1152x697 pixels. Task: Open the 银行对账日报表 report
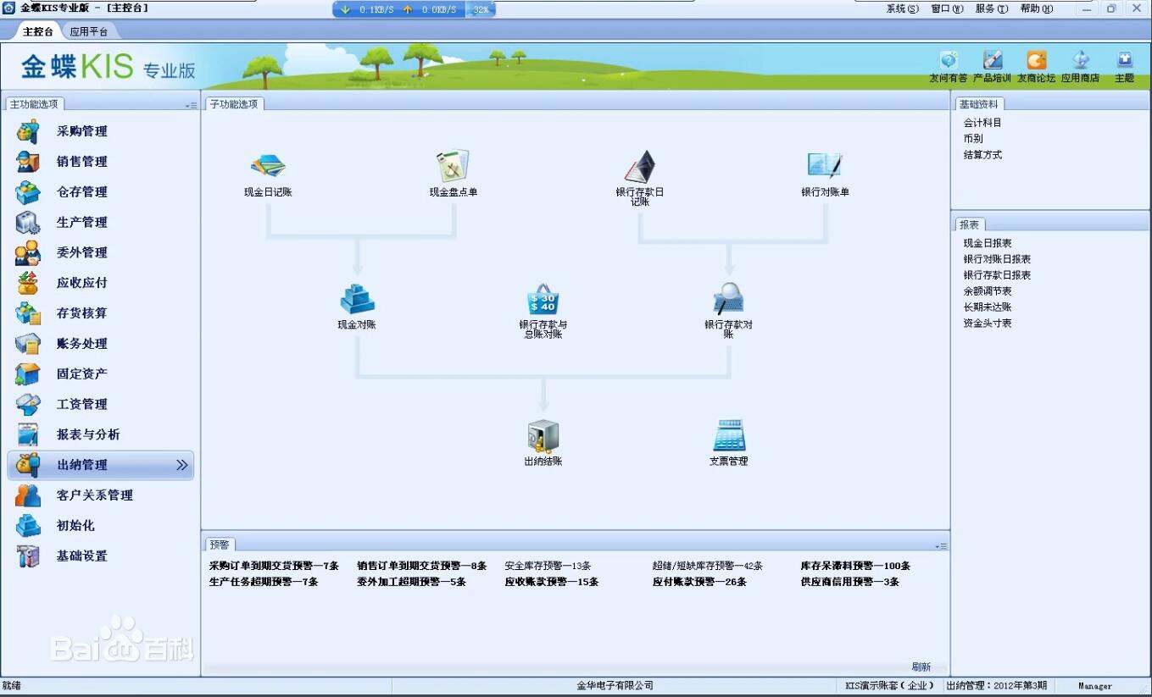pyautogui.click(x=997, y=259)
